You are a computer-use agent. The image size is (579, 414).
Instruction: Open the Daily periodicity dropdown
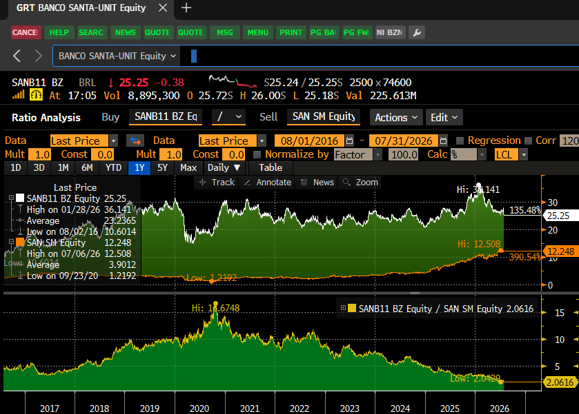tap(224, 168)
